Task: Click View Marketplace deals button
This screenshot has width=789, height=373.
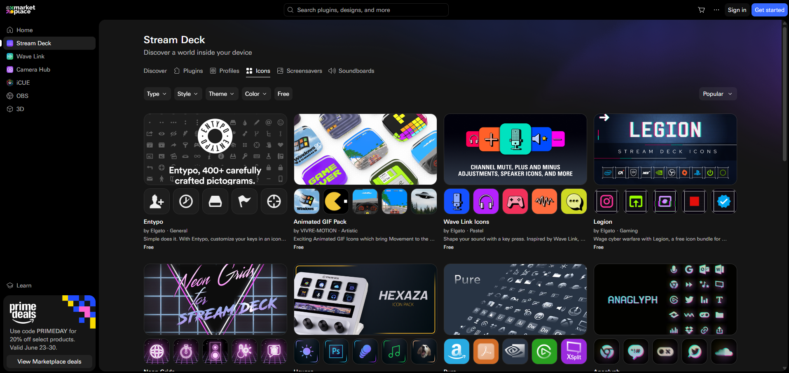Action: coord(49,361)
